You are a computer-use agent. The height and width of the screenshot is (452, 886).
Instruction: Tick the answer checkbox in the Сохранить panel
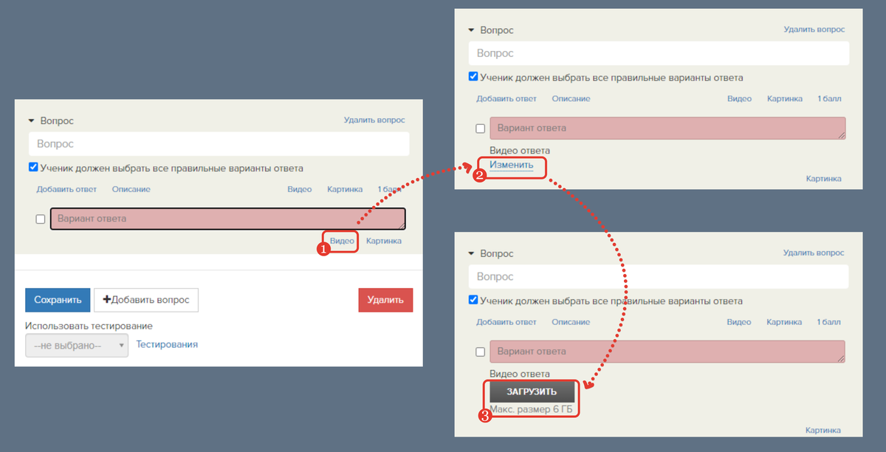click(41, 219)
